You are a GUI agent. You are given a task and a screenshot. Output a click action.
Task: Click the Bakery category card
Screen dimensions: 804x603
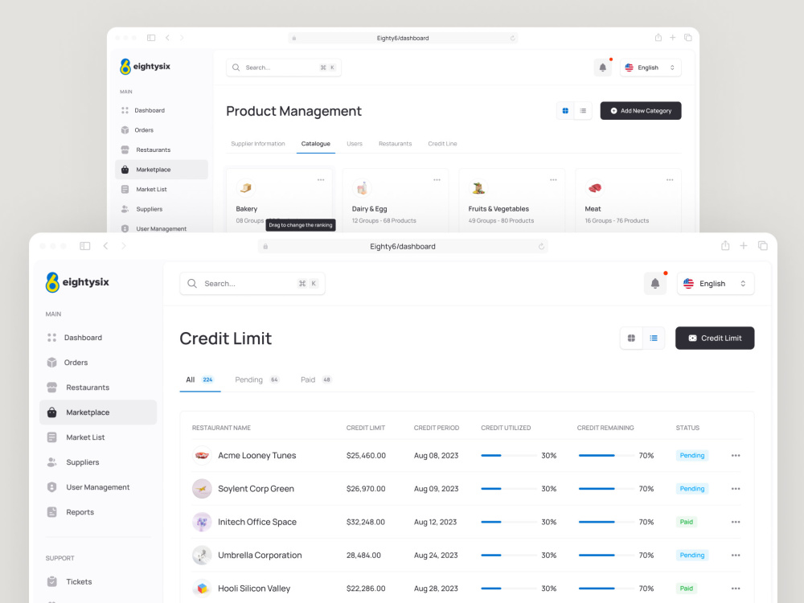[280, 201]
